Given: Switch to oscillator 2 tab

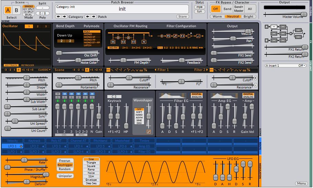Looking at the screenshot, I should point(37,26).
